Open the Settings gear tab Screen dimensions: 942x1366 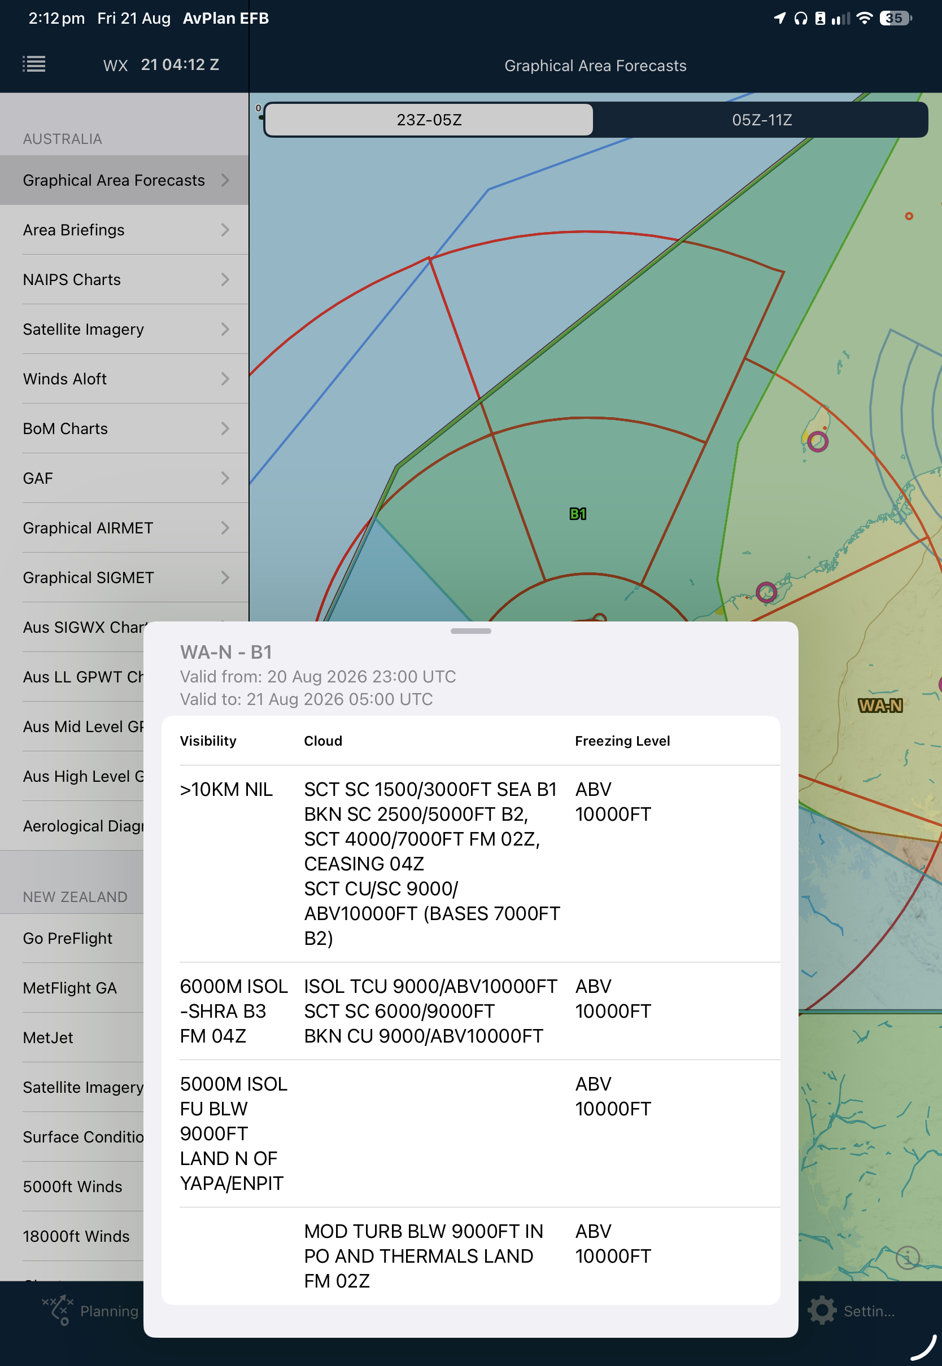click(x=822, y=1311)
